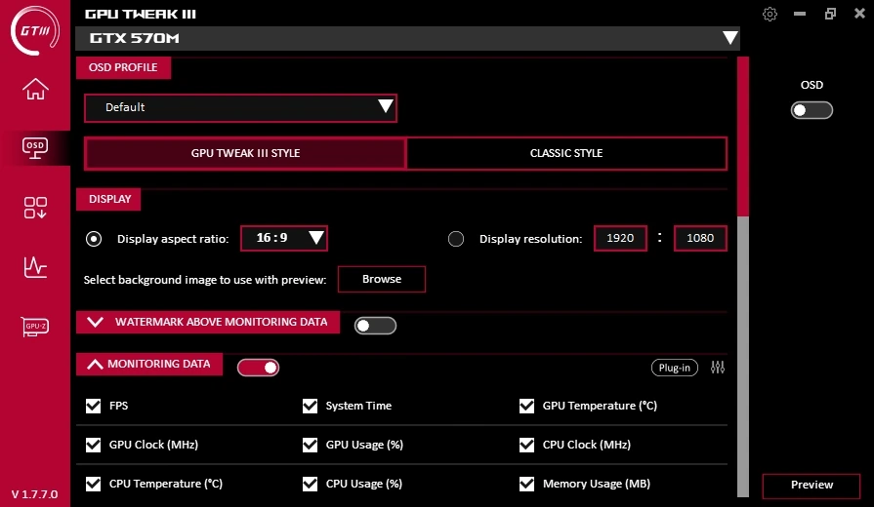Launch GPU-Z from the sidebar
Image resolution: width=874 pixels, height=507 pixels.
tap(35, 327)
